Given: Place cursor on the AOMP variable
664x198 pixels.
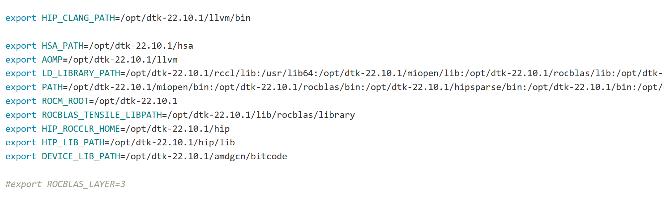Looking at the screenshot, I should click(52, 60).
